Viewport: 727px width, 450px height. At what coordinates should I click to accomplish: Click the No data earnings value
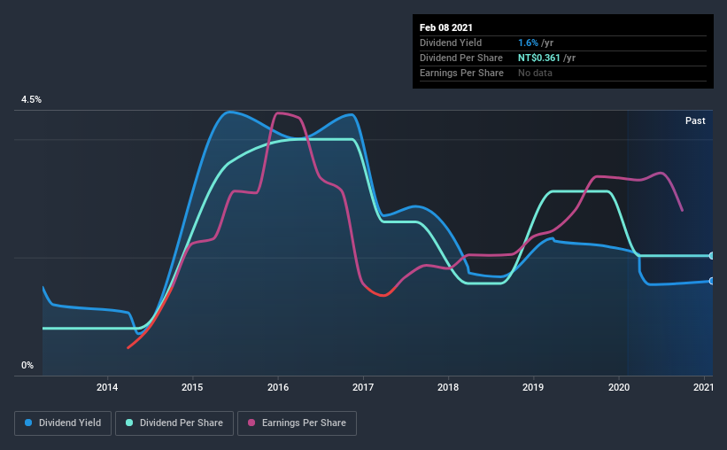(x=535, y=73)
